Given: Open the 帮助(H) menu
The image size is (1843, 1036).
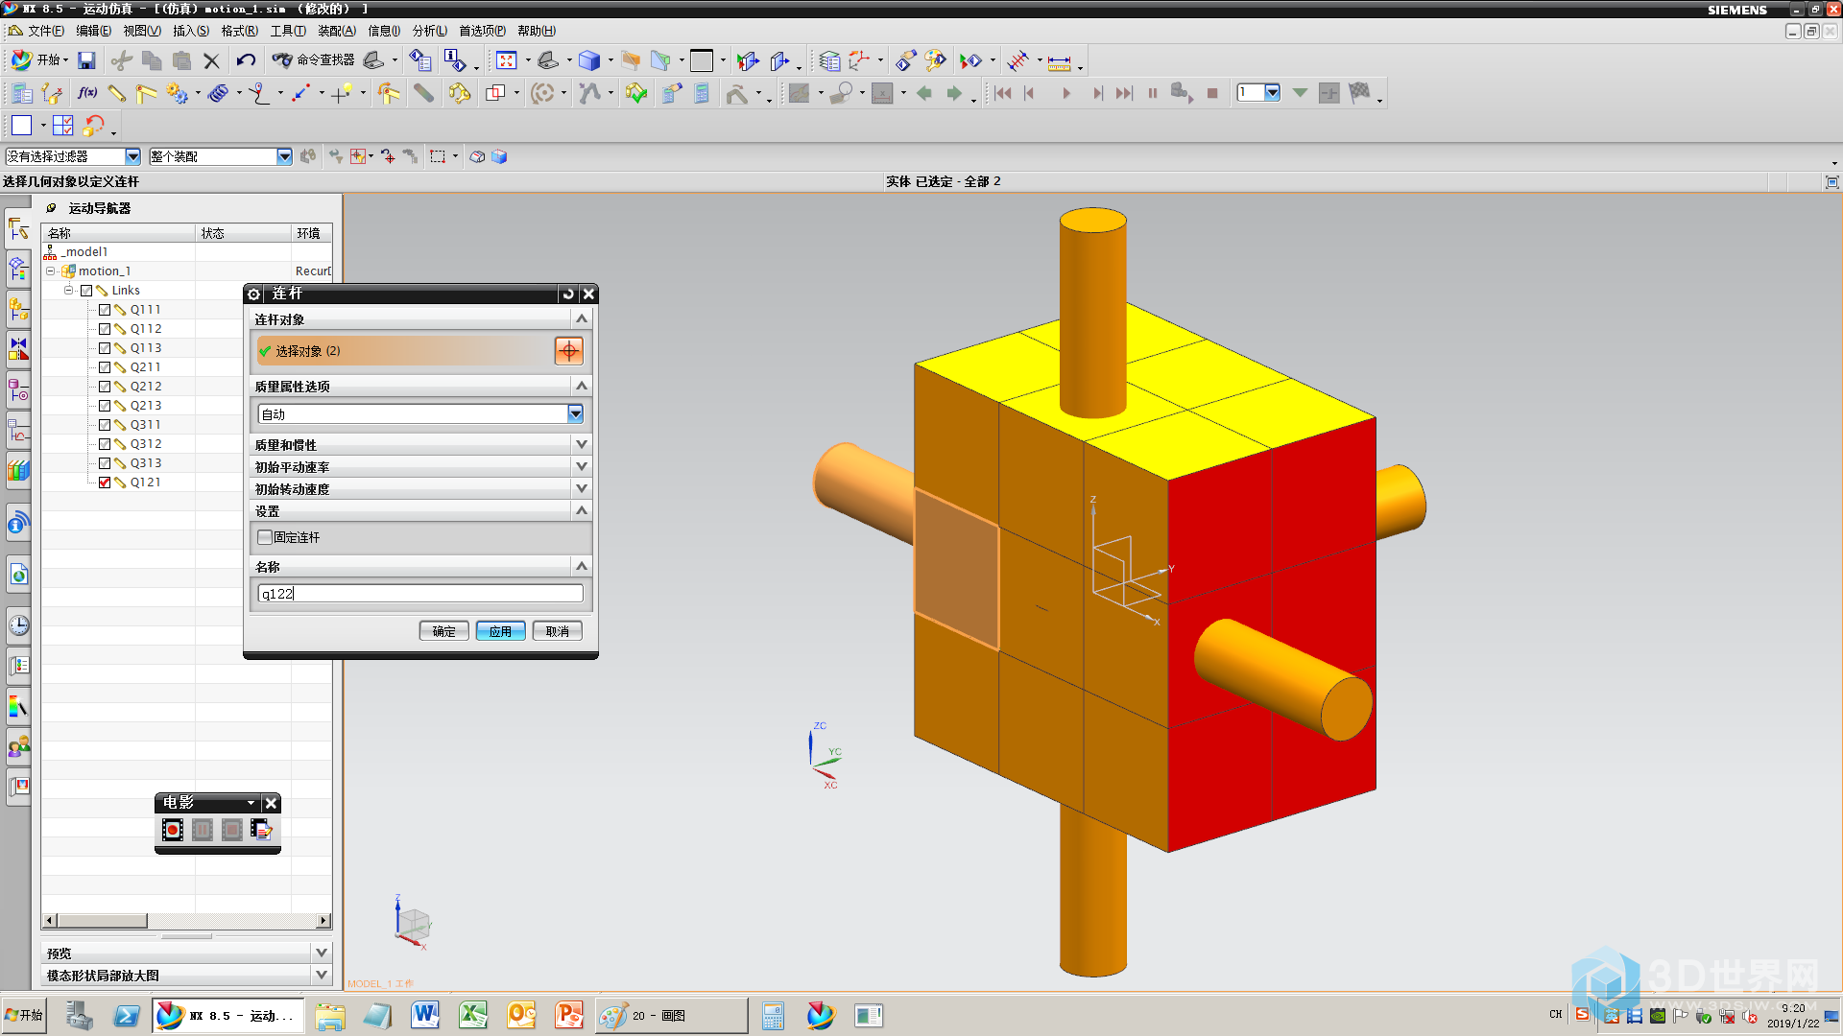Looking at the screenshot, I should [536, 31].
